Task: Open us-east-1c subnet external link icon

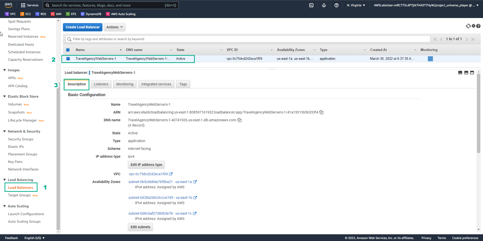Action: 195,213
